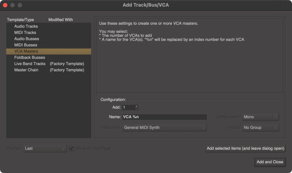Click Add selected items and leave dialog open
292x173 pixels.
click(x=245, y=148)
